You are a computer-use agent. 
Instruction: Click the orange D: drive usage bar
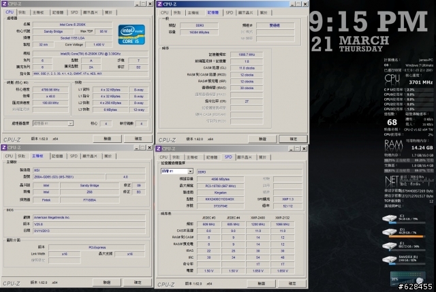pyautogui.click(x=407, y=236)
